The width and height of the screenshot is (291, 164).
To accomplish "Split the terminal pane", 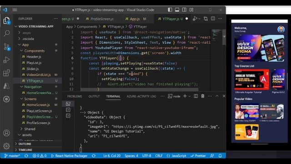I will coord(196,96).
